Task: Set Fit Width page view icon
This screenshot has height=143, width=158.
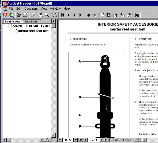Action: click(x=115, y=15)
